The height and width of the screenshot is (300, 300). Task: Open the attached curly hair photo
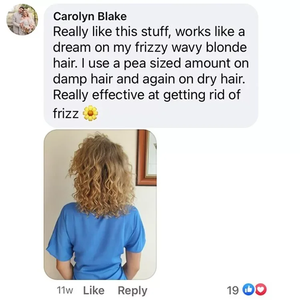(x=100, y=204)
